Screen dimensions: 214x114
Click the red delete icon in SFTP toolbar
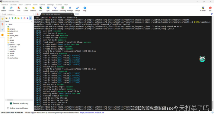click(24, 18)
